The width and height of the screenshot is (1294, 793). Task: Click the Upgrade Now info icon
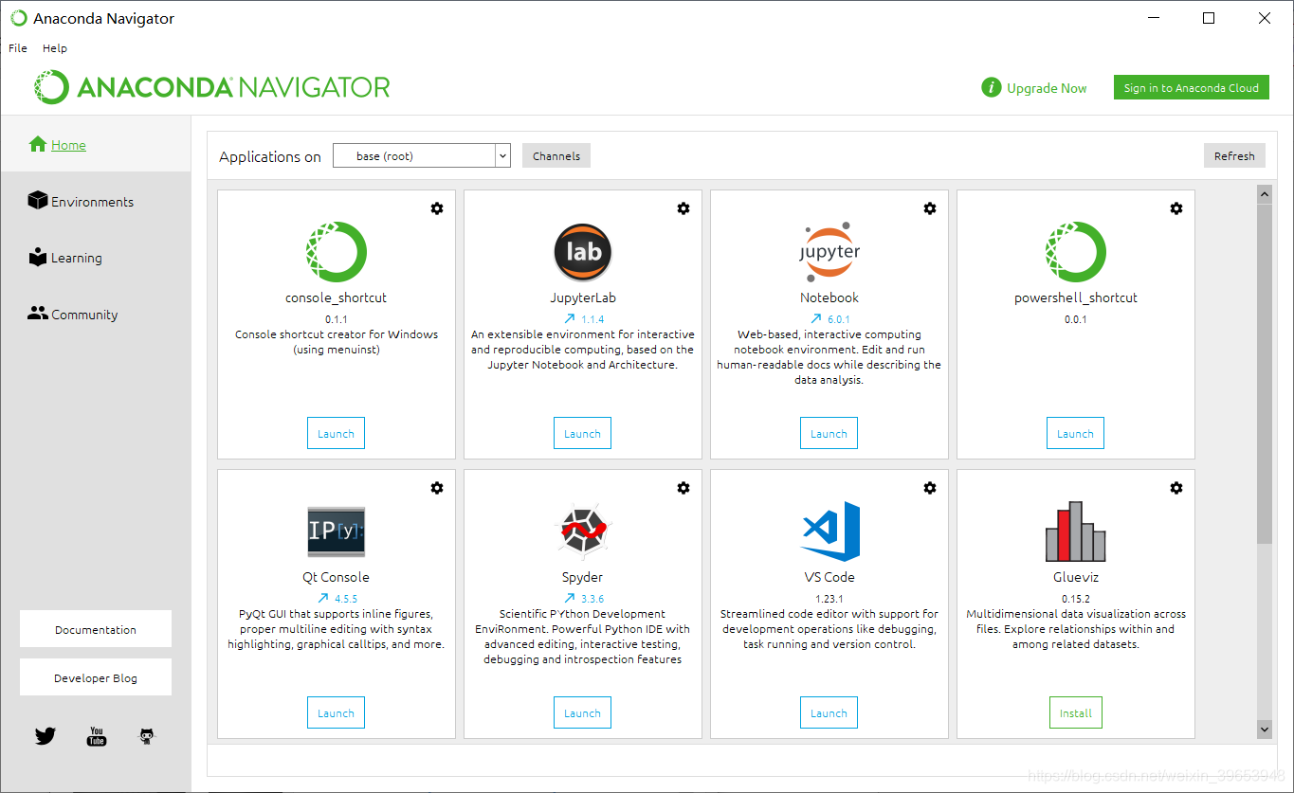pos(991,88)
